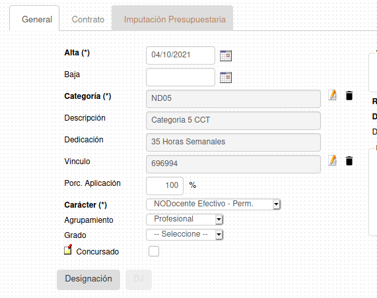This screenshot has height=298, width=377.
Task: Delete the Vinculo using trash icon
Action: pos(349,161)
